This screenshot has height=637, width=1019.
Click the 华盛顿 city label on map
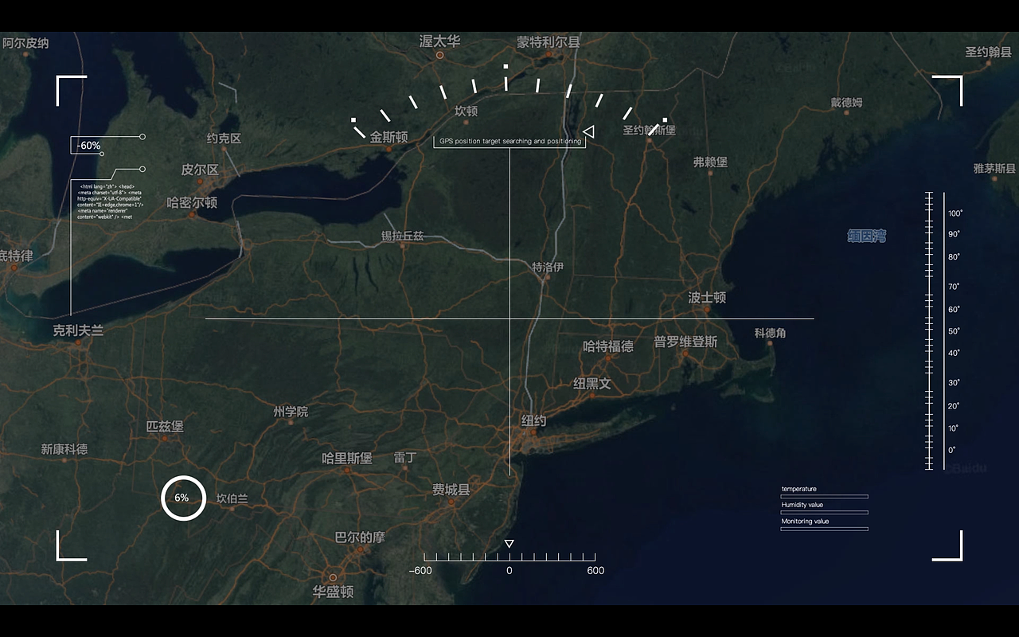(x=333, y=592)
